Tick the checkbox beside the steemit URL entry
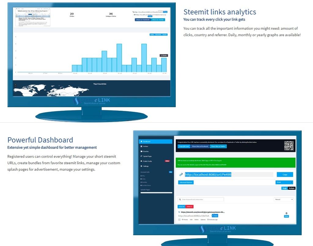 (179, 219)
